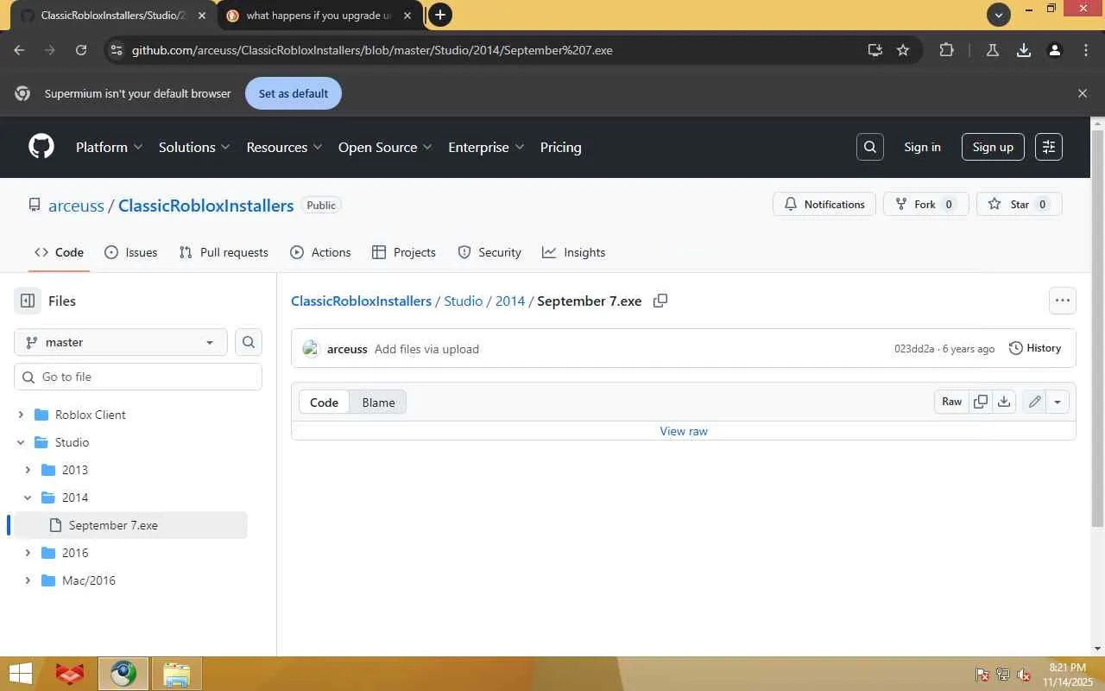Open the Pricing link

(560, 147)
